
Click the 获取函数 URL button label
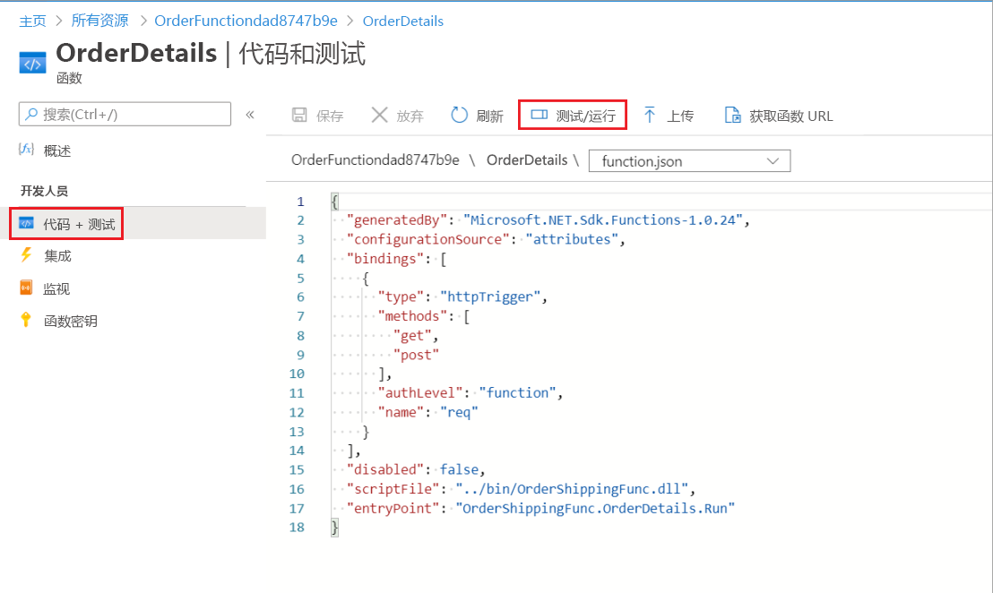[x=791, y=116]
